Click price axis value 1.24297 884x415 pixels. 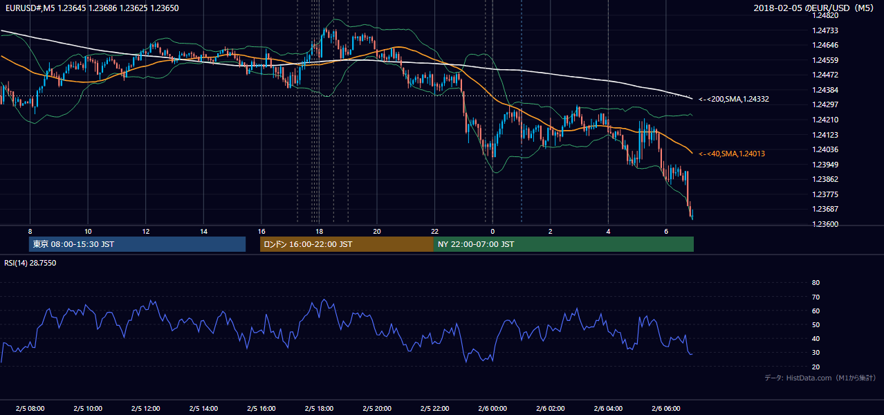pyautogui.click(x=825, y=104)
